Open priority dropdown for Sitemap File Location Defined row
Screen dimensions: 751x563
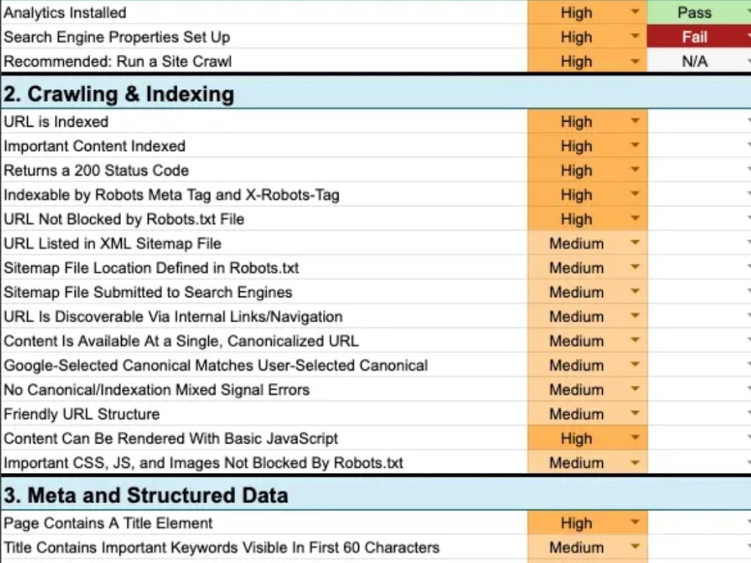pyautogui.click(x=635, y=268)
